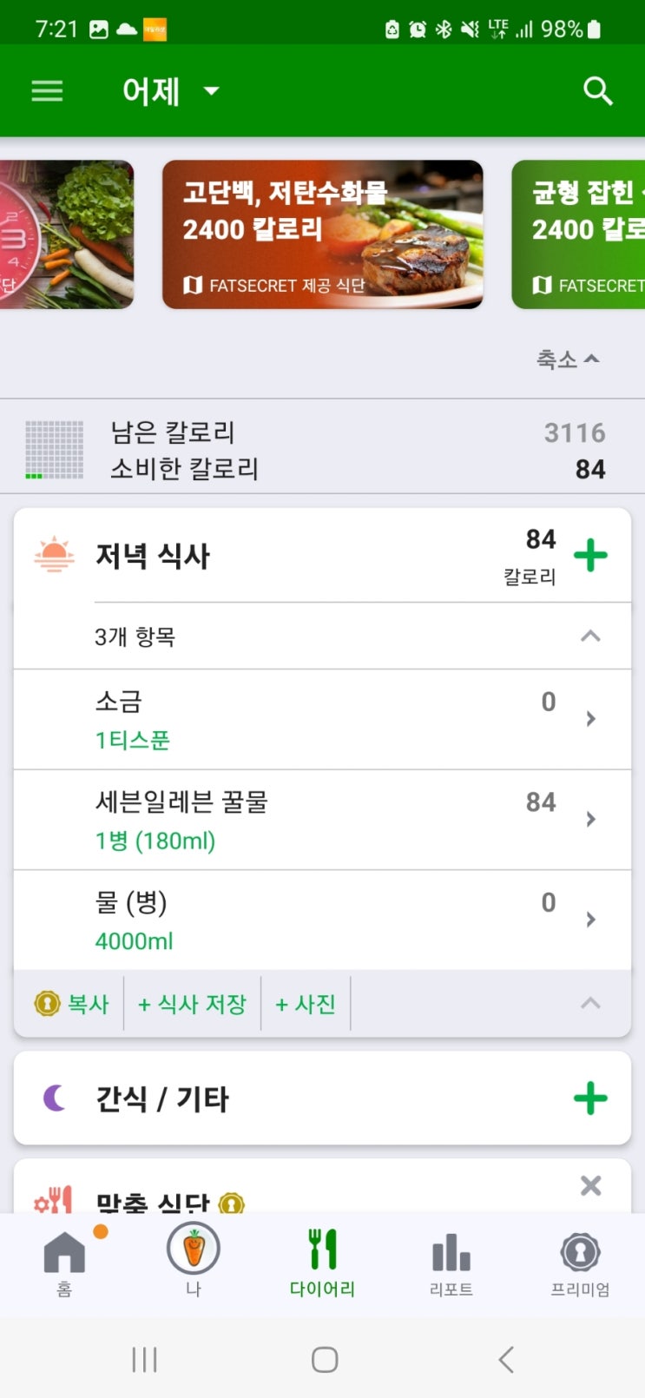Tap the 복사 premium copy button
This screenshot has height=1398, width=645.
tap(72, 1005)
